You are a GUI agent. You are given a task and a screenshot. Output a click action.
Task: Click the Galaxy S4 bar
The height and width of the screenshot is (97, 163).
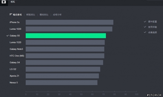(64, 62)
